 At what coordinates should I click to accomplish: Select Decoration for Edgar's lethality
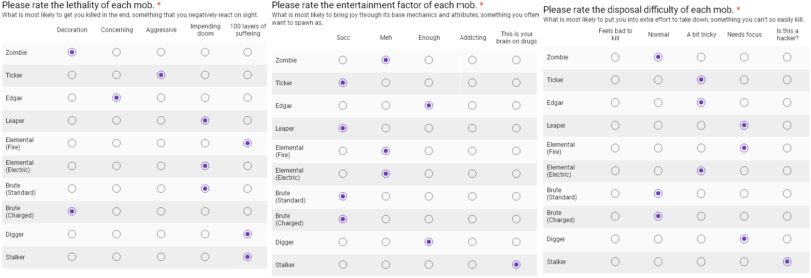click(x=72, y=98)
